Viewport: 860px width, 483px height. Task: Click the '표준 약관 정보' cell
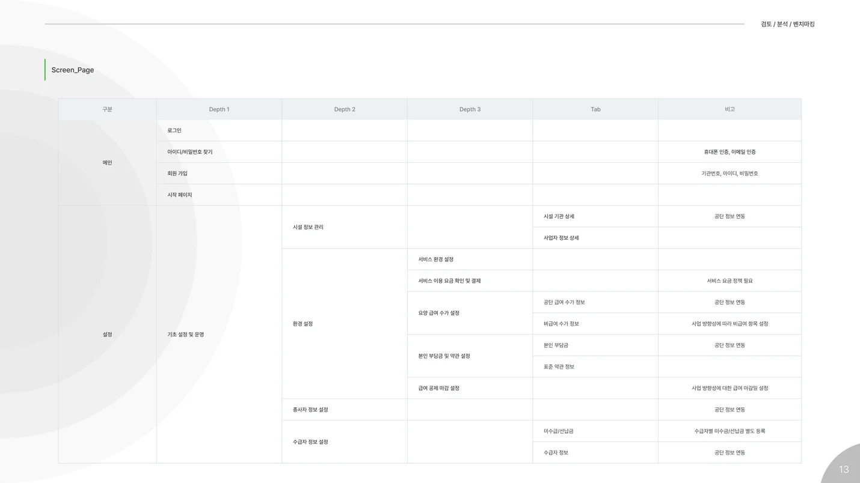coord(595,367)
